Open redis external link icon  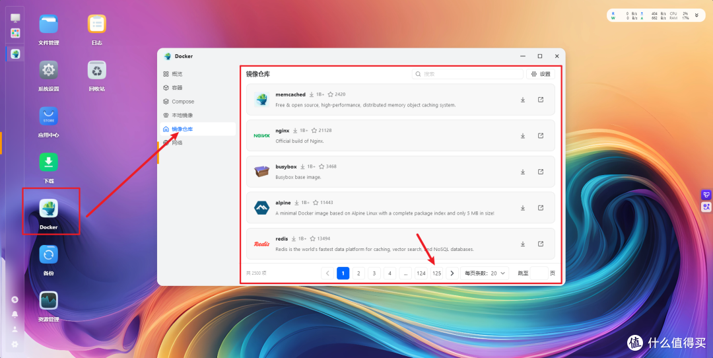541,244
